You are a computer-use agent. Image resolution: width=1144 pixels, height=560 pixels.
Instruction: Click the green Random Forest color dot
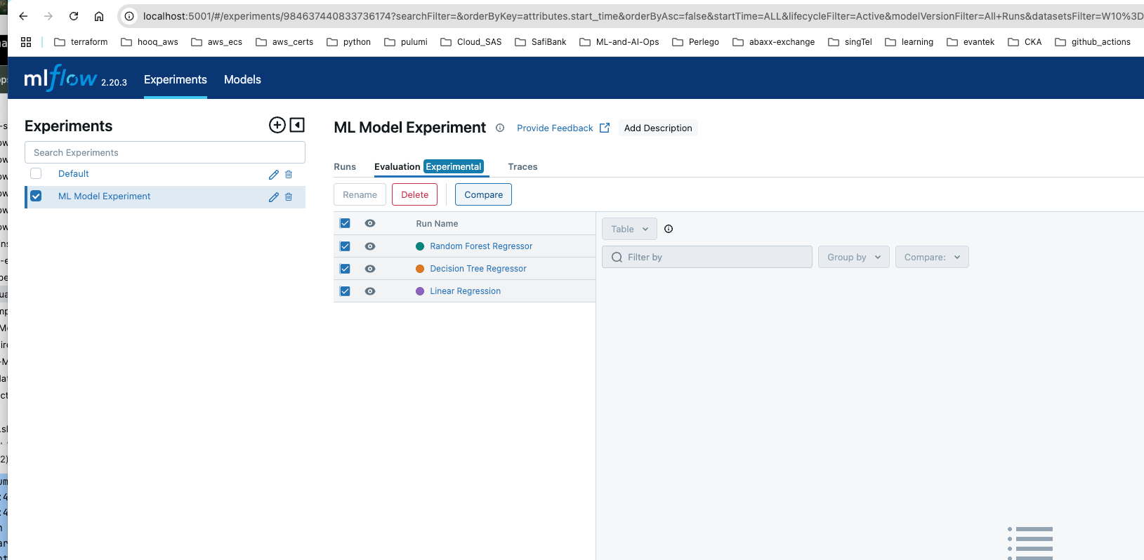click(x=420, y=246)
